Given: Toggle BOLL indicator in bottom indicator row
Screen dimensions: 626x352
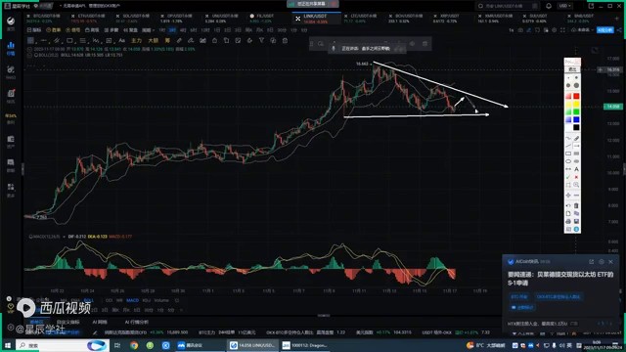Looking at the screenshot, I should tap(88, 300).
